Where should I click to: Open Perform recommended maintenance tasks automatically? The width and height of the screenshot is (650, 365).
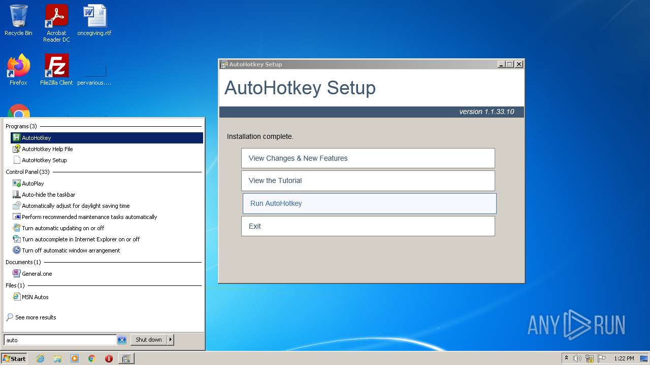pyautogui.click(x=107, y=217)
